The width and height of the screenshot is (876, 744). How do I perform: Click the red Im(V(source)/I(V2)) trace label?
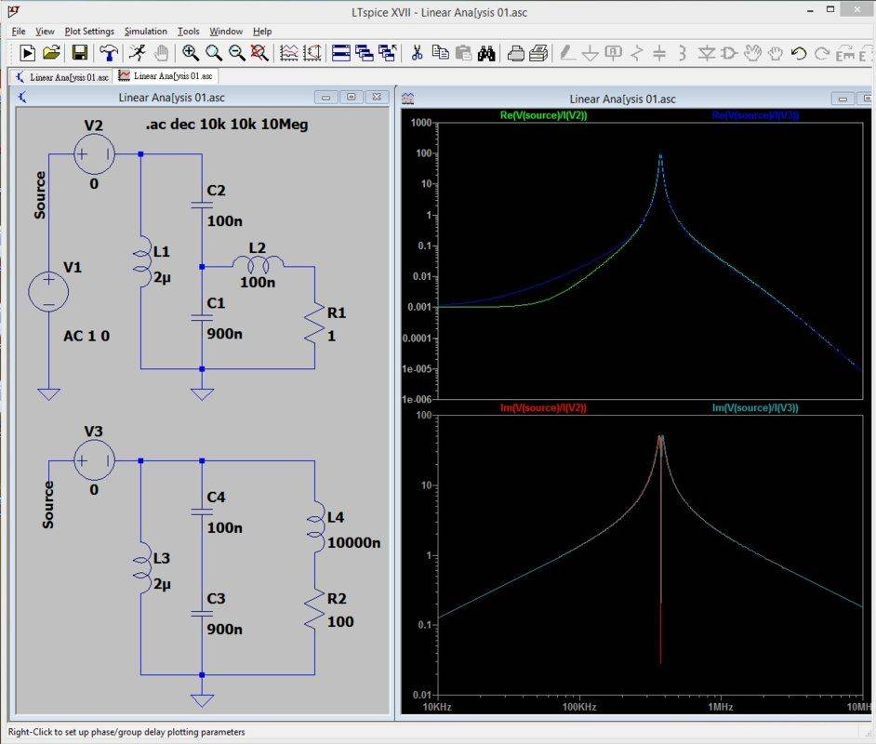[543, 407]
